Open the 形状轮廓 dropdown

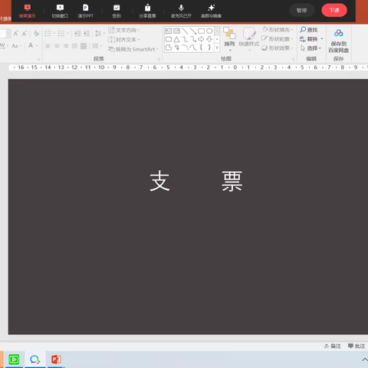(278, 39)
